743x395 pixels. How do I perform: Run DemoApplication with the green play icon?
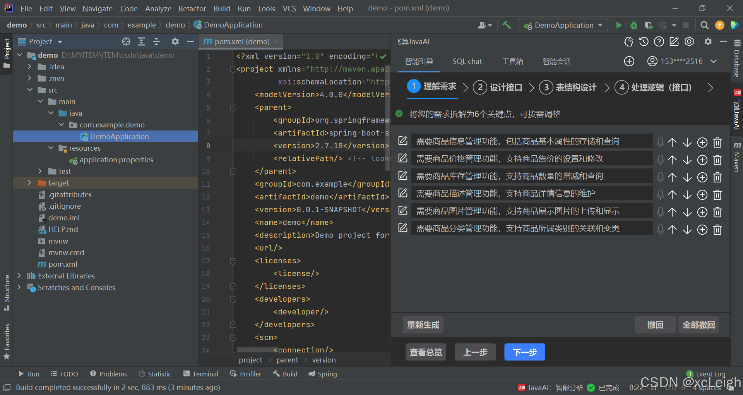click(x=619, y=25)
